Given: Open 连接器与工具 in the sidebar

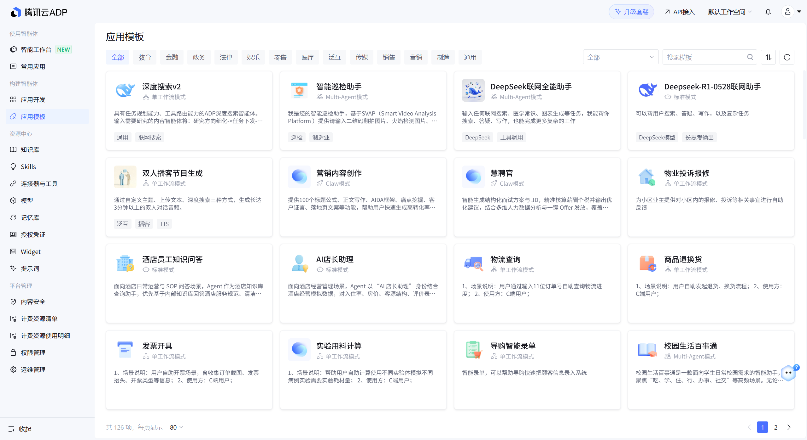Looking at the screenshot, I should pos(47,183).
